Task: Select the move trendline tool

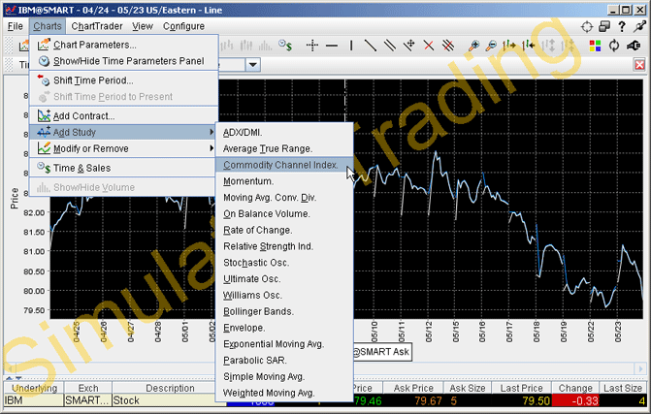Action: click(409, 46)
